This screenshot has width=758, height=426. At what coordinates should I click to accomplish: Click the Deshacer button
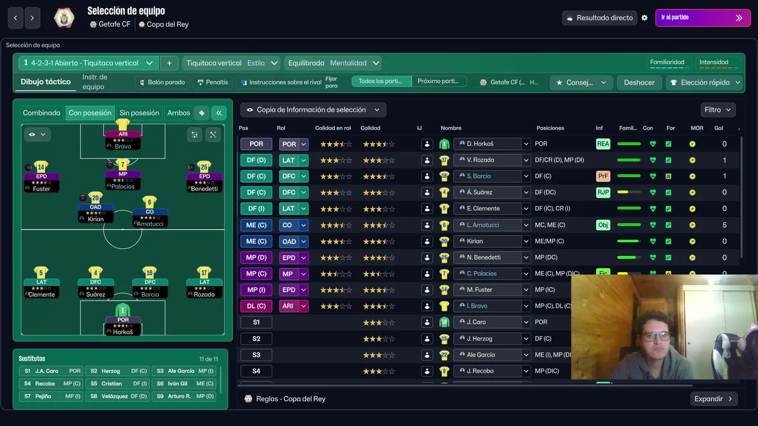(640, 83)
